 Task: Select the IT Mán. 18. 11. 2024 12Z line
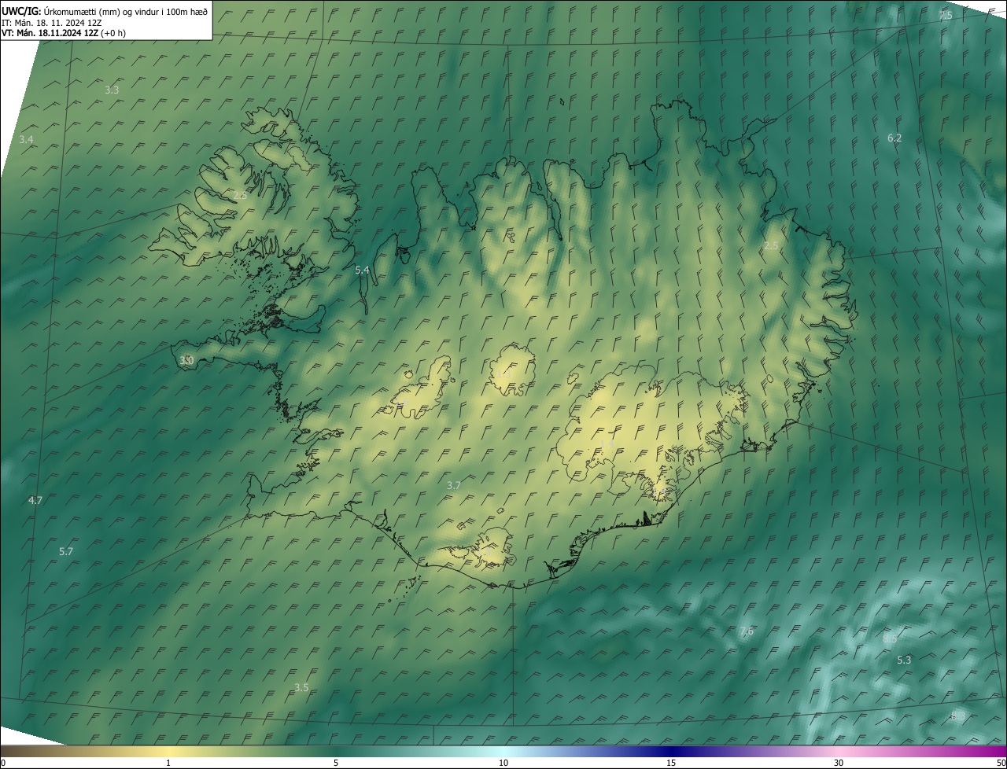(51, 22)
